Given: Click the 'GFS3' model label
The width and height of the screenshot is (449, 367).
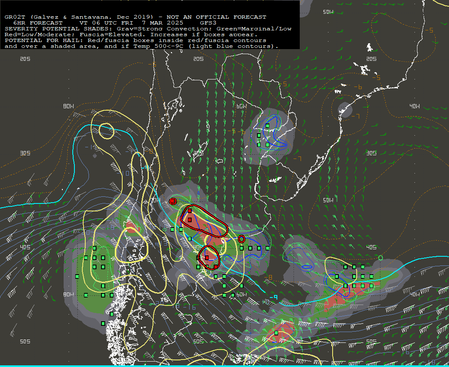Looking at the screenshot, I should pos(208,23).
